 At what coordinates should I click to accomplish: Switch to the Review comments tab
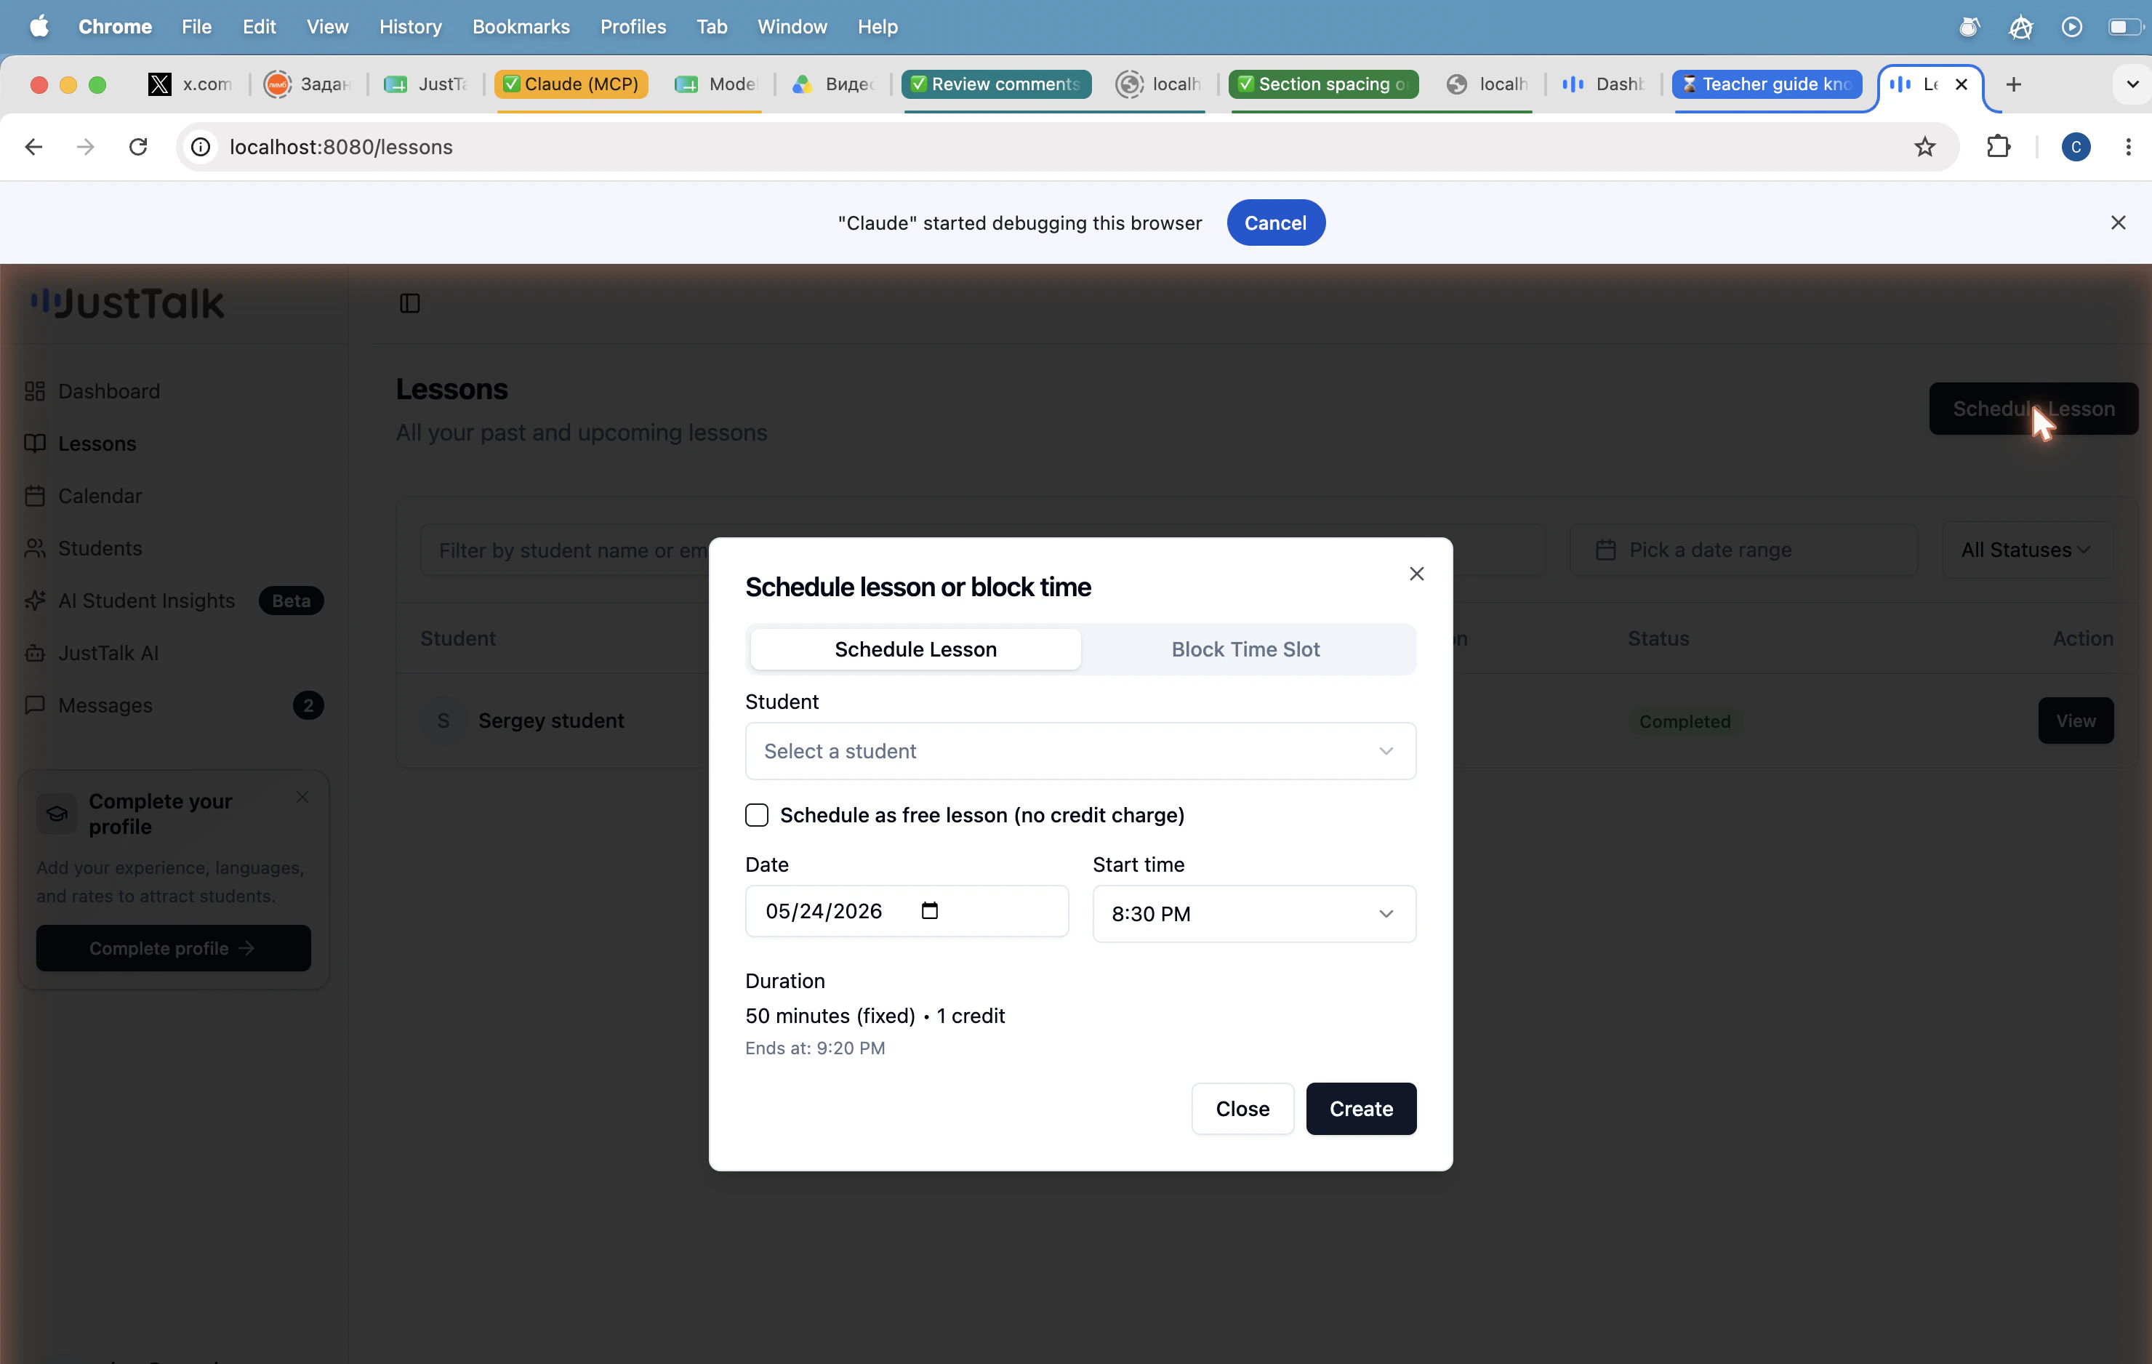tap(995, 84)
